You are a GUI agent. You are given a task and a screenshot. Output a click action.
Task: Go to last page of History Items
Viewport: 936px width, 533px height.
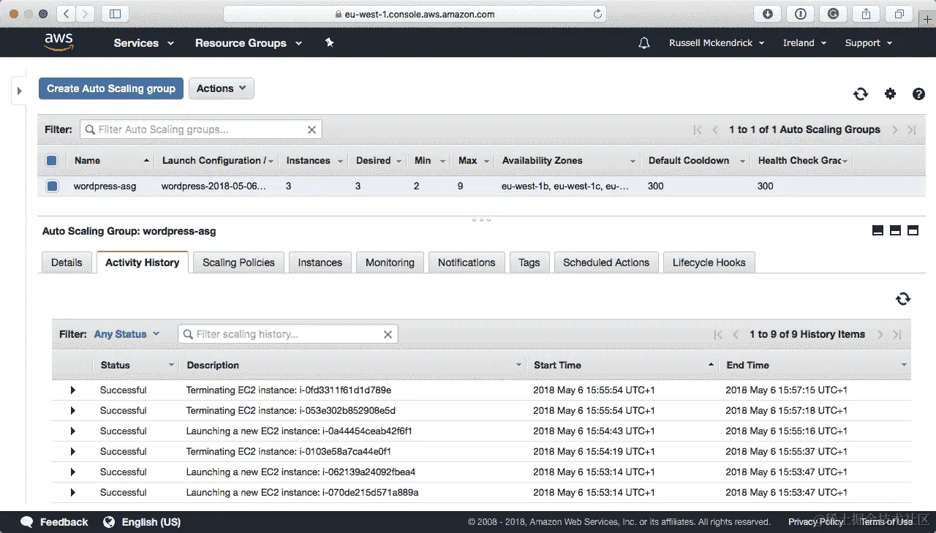(x=897, y=334)
